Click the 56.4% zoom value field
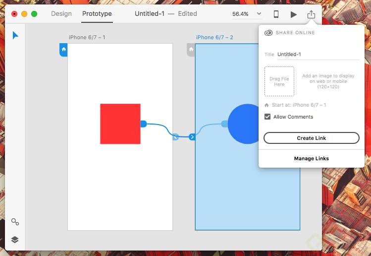371x256 pixels. 240,14
